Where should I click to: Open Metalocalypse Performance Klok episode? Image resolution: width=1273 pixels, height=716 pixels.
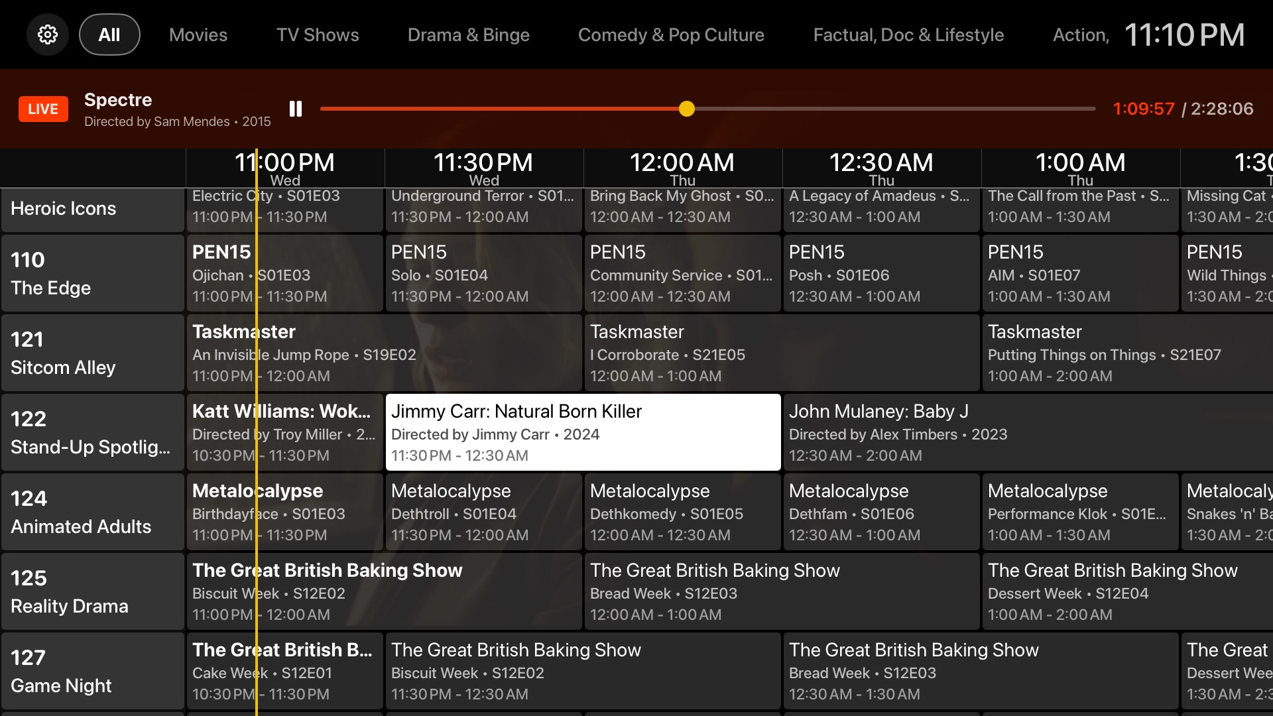[x=1081, y=512]
